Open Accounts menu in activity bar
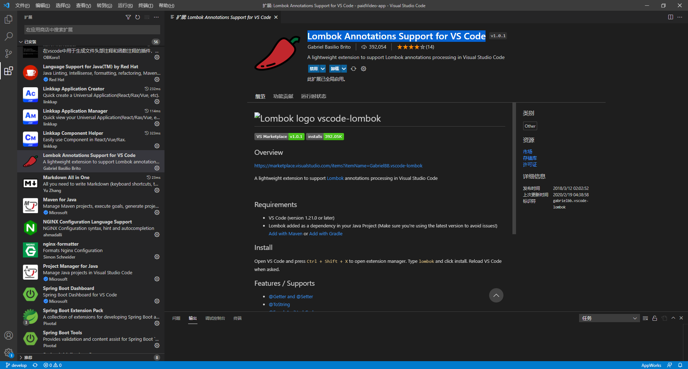Image resolution: width=688 pixels, height=369 pixels. coord(9,335)
